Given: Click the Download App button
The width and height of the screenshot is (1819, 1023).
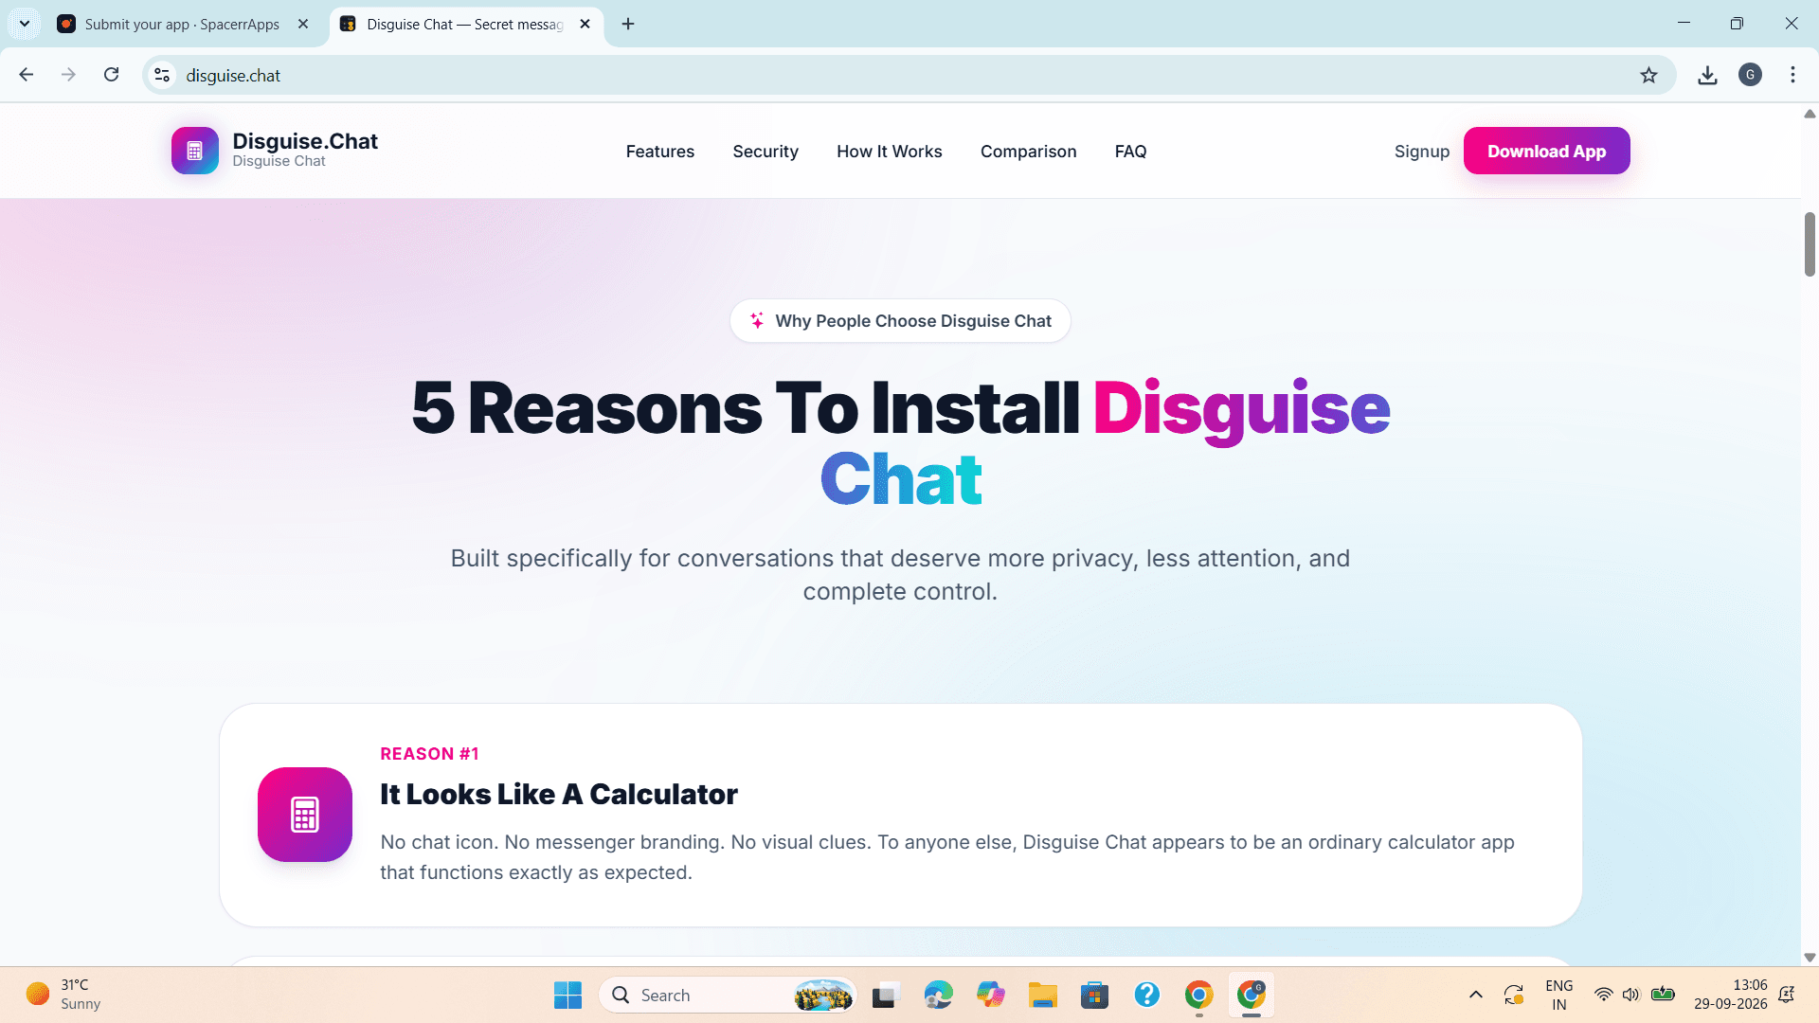Looking at the screenshot, I should point(1547,151).
